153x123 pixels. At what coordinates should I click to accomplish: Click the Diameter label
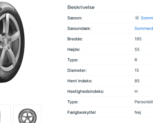[x=77, y=70]
